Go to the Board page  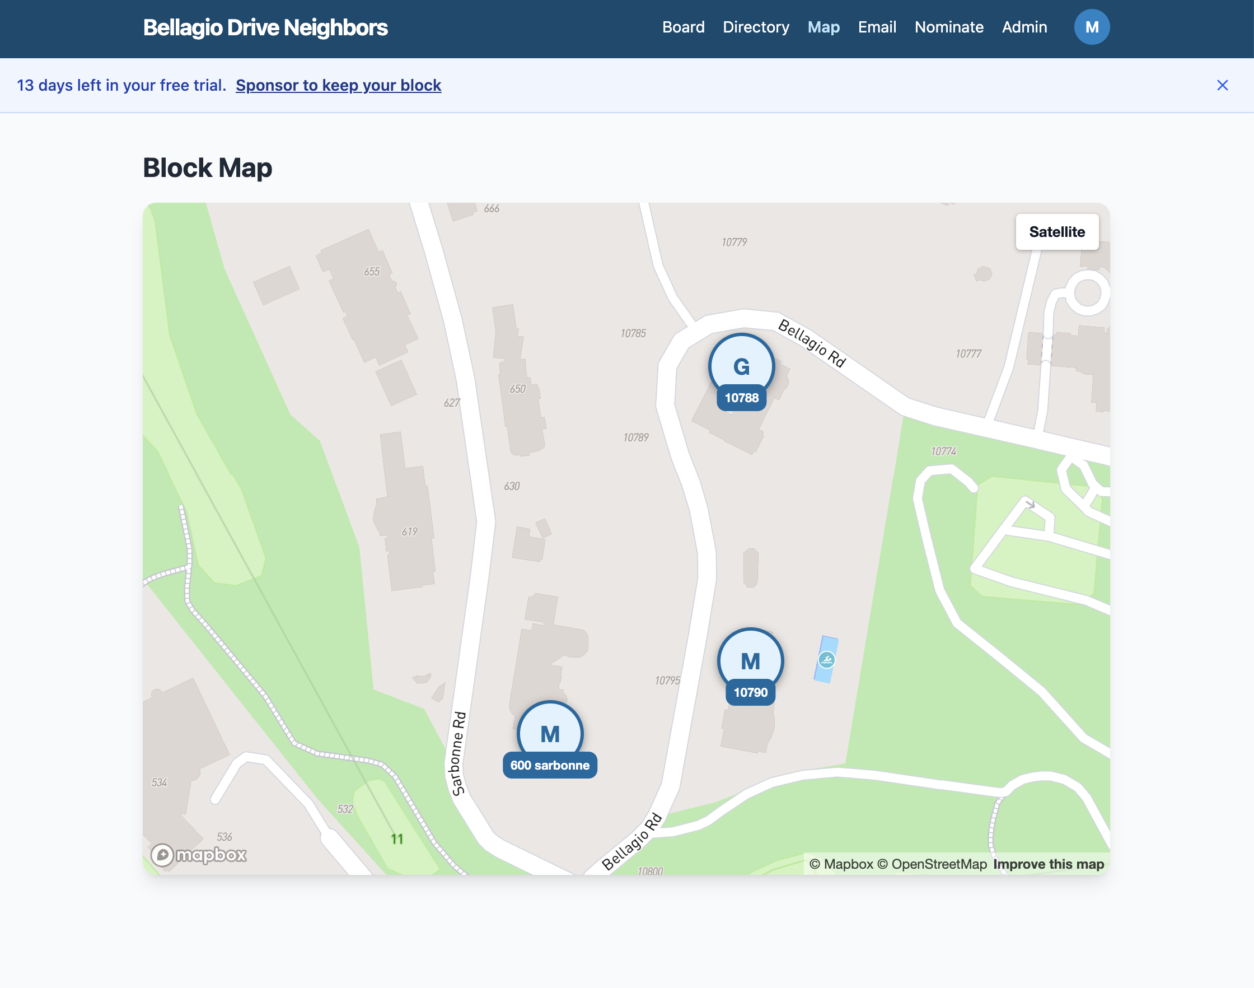pos(683,27)
